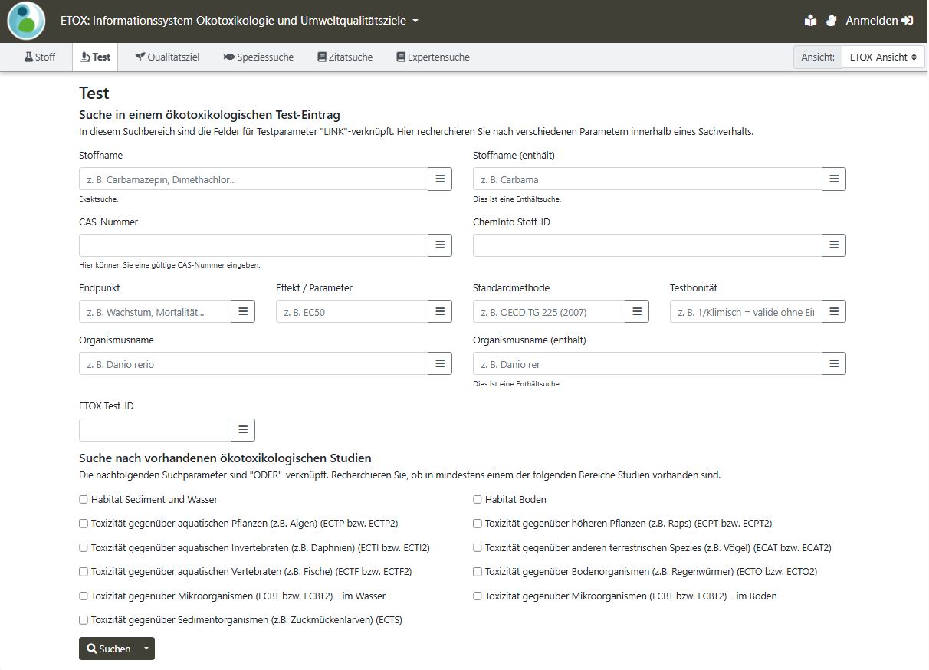Viewport: 929px width, 670px height.
Task: Open list icon for ETOX Test-ID field
Action: pyautogui.click(x=243, y=430)
